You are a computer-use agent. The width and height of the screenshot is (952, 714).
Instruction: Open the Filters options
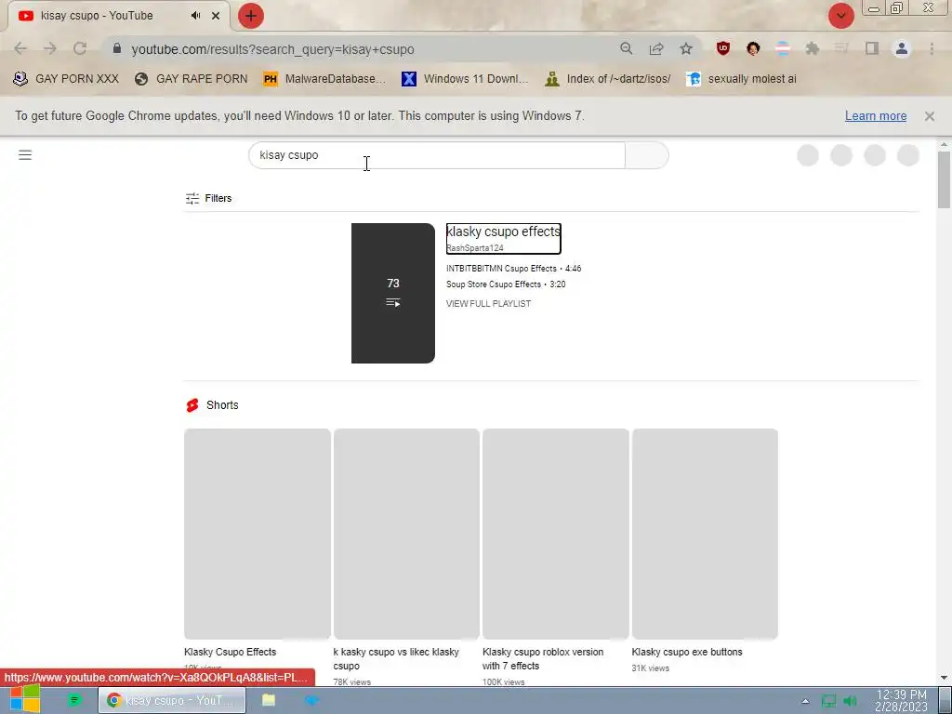coord(208,198)
